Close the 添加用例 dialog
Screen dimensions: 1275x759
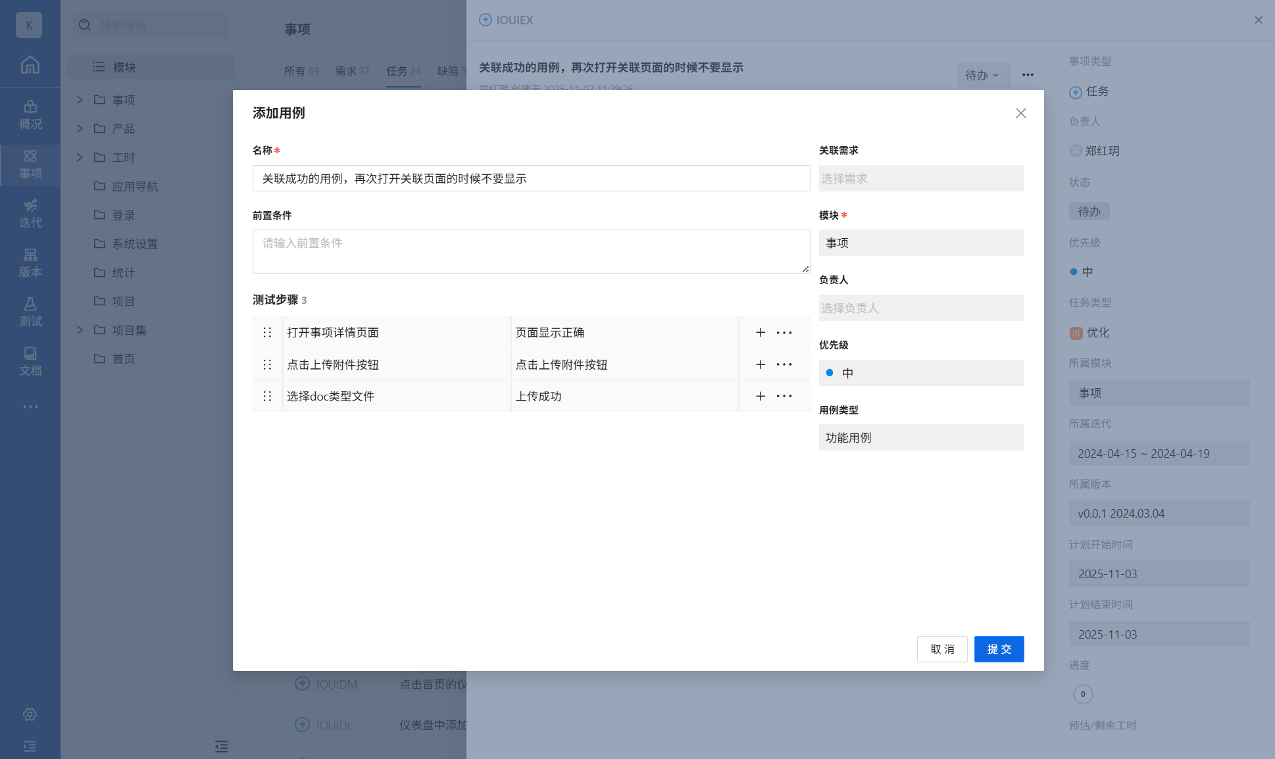click(x=1020, y=113)
